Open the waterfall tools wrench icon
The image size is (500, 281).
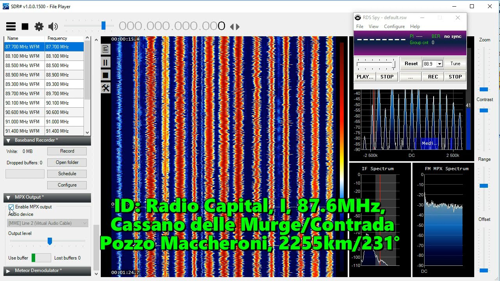[105, 88]
